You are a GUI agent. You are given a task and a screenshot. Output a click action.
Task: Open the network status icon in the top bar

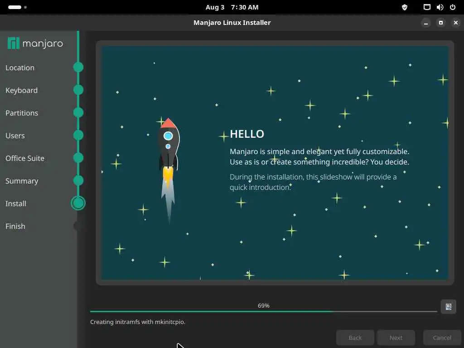[427, 7]
